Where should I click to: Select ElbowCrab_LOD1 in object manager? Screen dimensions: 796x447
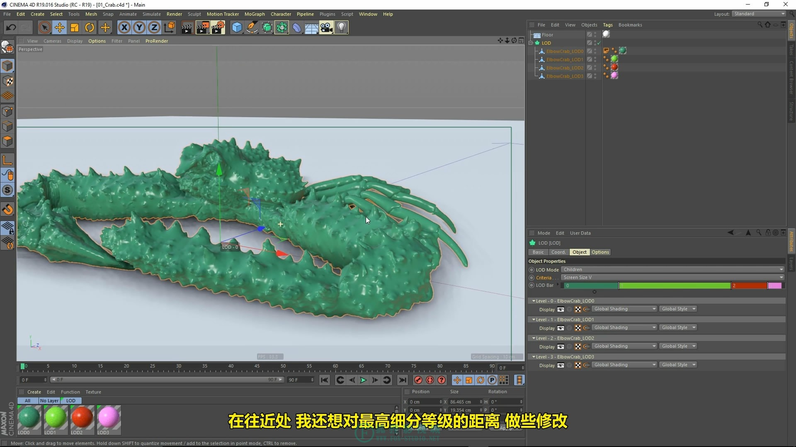564,60
